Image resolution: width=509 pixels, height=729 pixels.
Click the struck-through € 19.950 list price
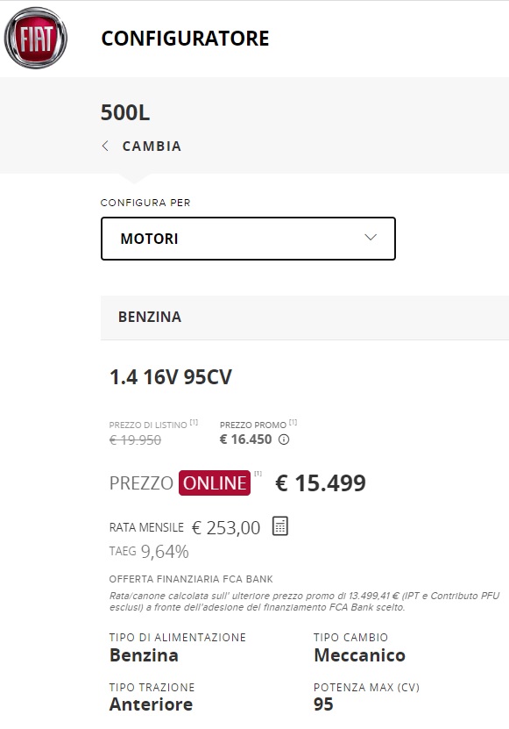(x=135, y=440)
